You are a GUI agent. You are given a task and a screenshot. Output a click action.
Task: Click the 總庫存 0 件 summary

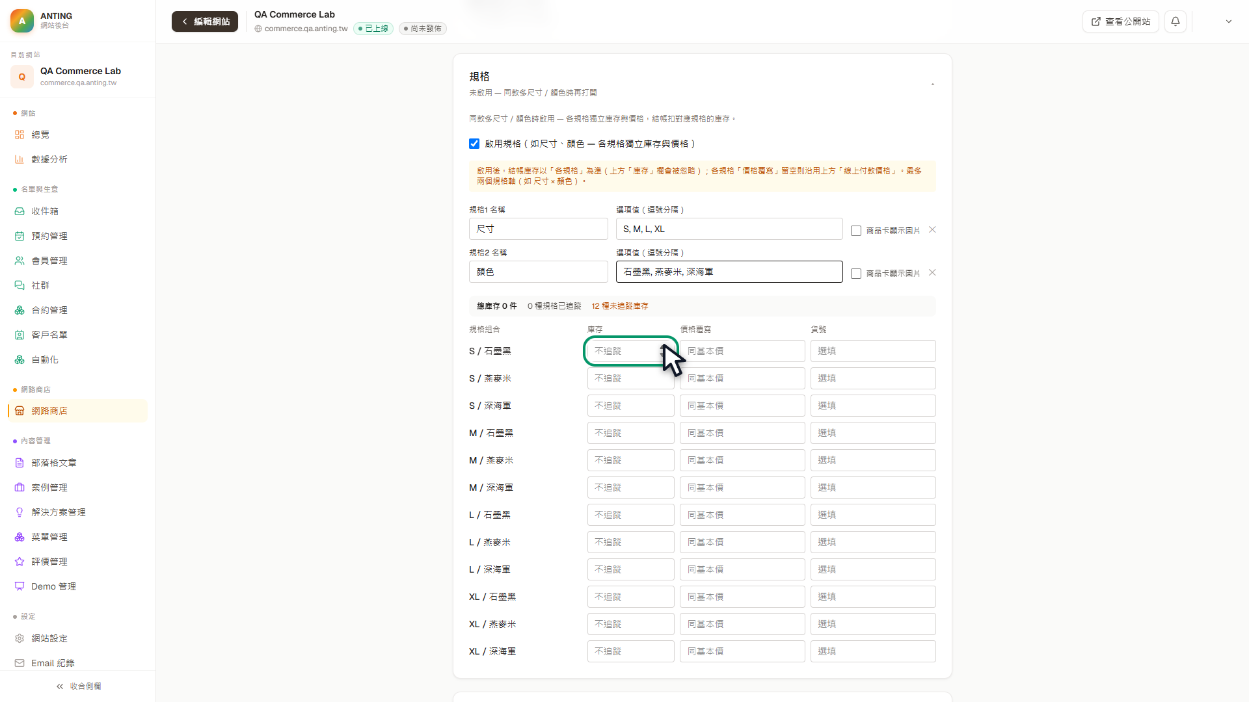click(497, 306)
